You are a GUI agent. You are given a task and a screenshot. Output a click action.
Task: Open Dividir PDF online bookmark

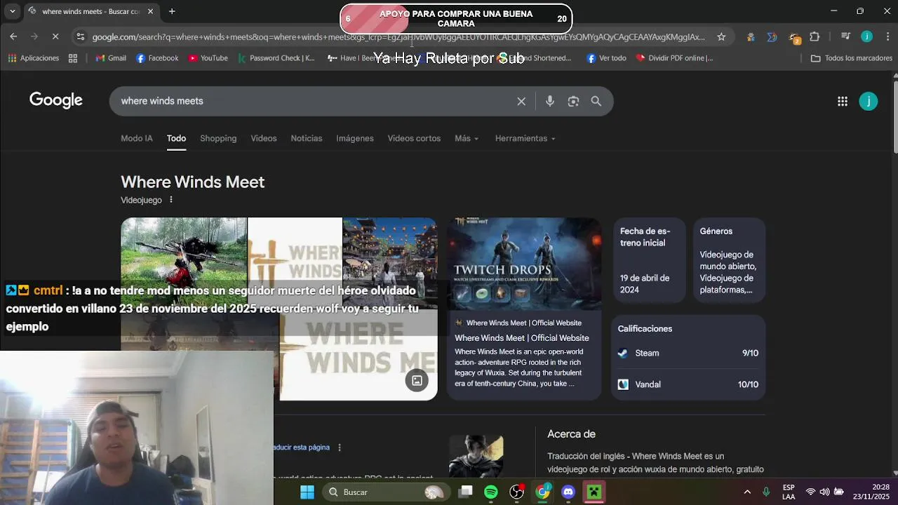(x=675, y=58)
